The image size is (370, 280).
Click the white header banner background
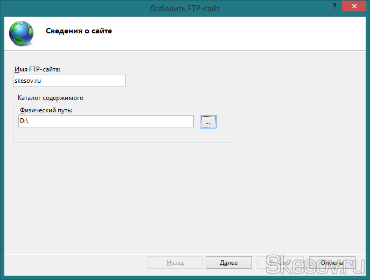pyautogui.click(x=242, y=32)
